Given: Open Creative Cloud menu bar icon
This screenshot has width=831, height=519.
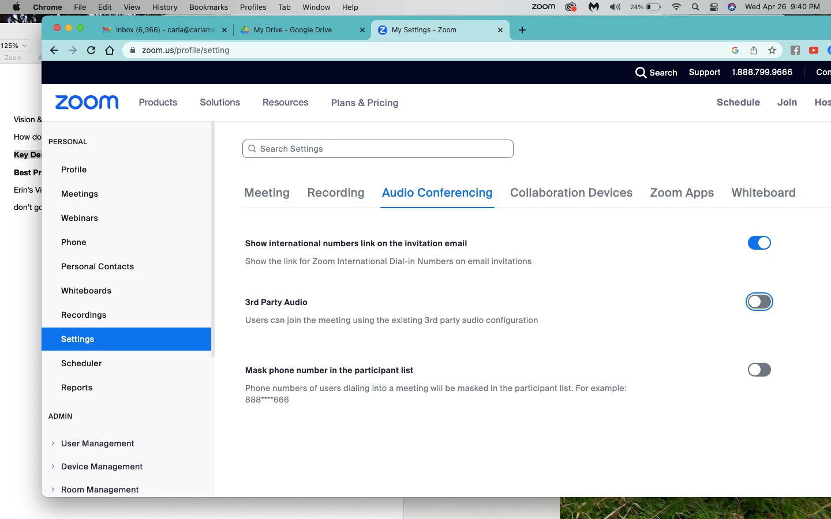Looking at the screenshot, I should pos(571,7).
